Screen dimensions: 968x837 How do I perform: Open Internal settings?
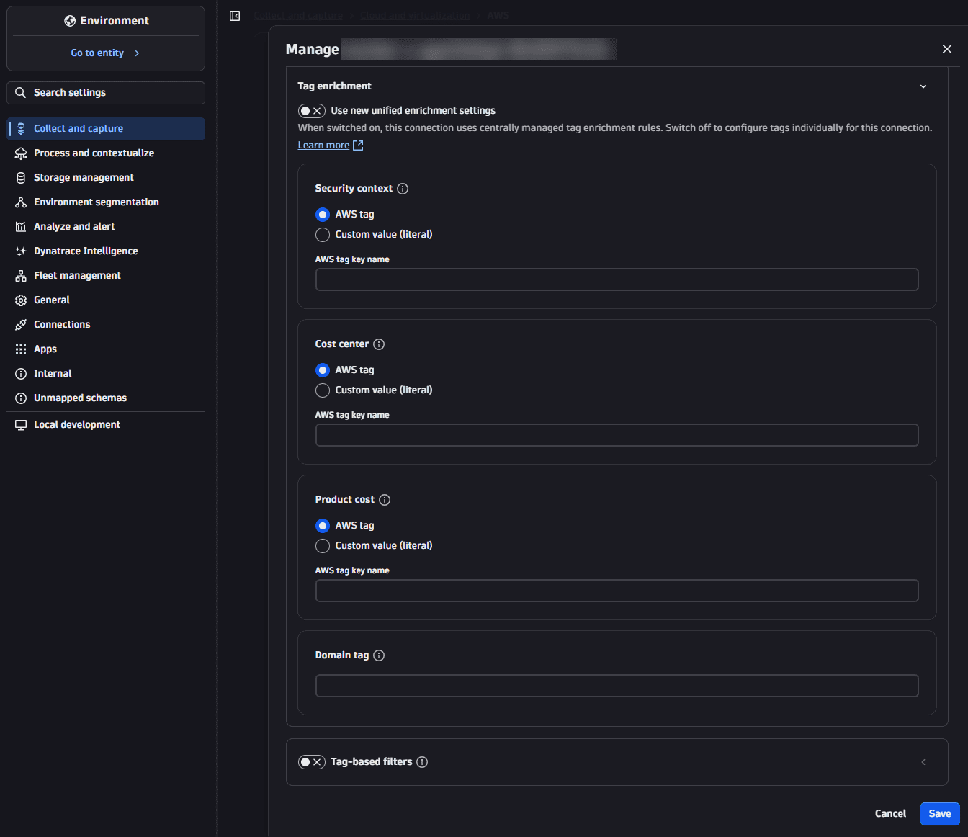click(x=106, y=374)
